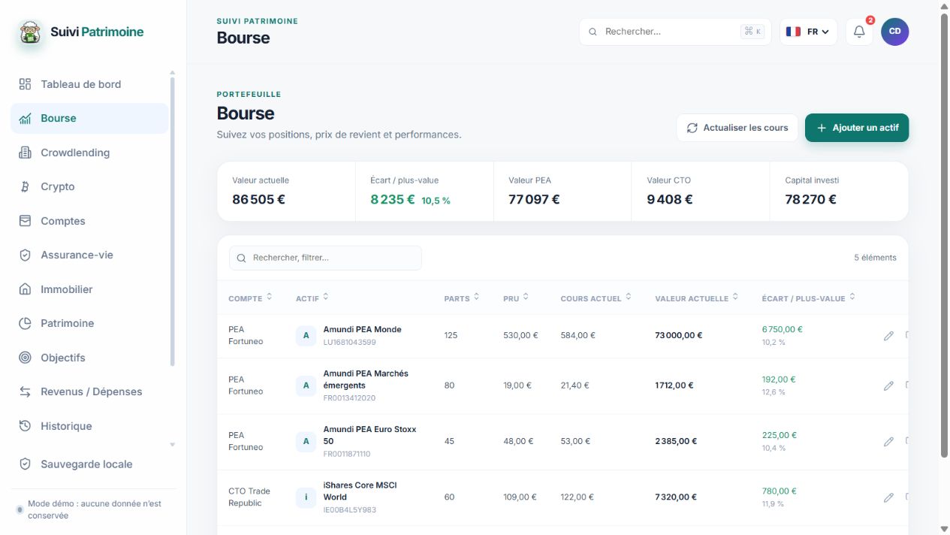
Task: Click the Capital investi 78 270 € card
Action: [839, 192]
